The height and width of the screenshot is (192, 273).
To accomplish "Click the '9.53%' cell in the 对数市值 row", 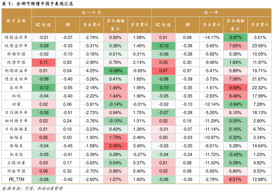I will click(x=260, y=171).
